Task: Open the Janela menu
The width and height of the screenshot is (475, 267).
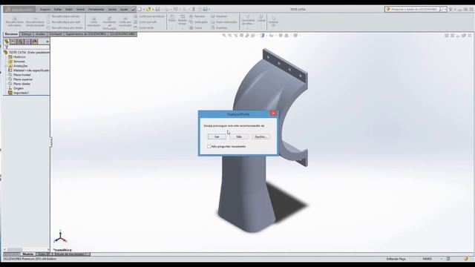Action: click(x=112, y=10)
